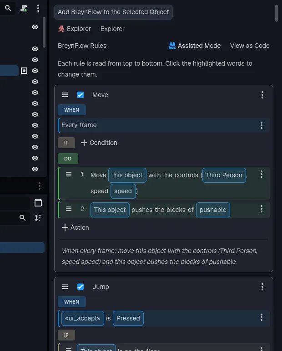Click the plus icon beside Action
Image resolution: width=282 pixels, height=351 pixels.
(x=65, y=227)
